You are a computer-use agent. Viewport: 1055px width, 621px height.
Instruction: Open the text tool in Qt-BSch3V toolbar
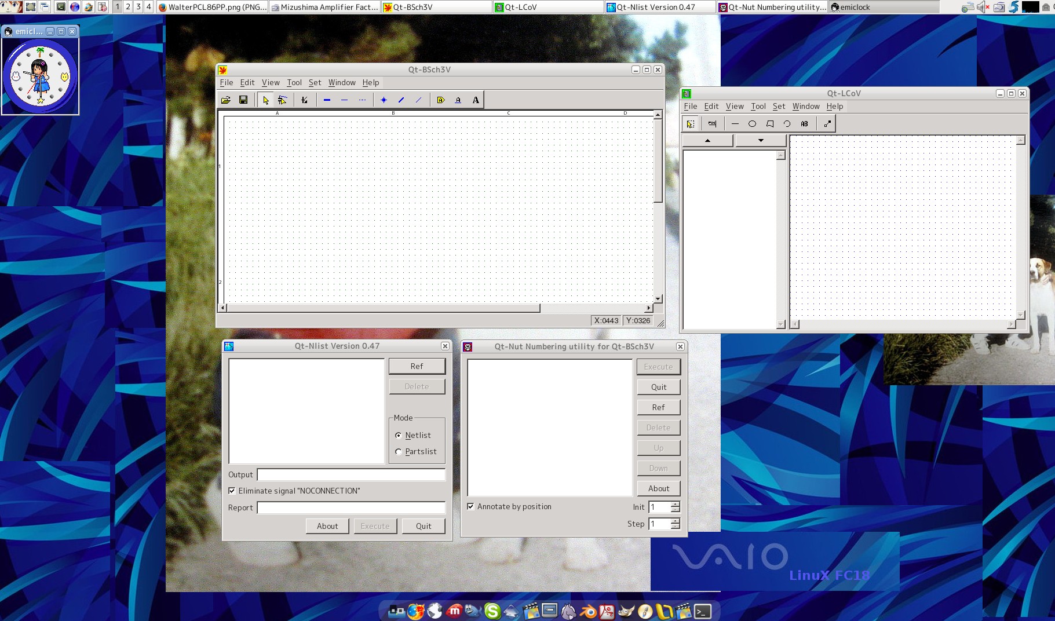click(475, 100)
